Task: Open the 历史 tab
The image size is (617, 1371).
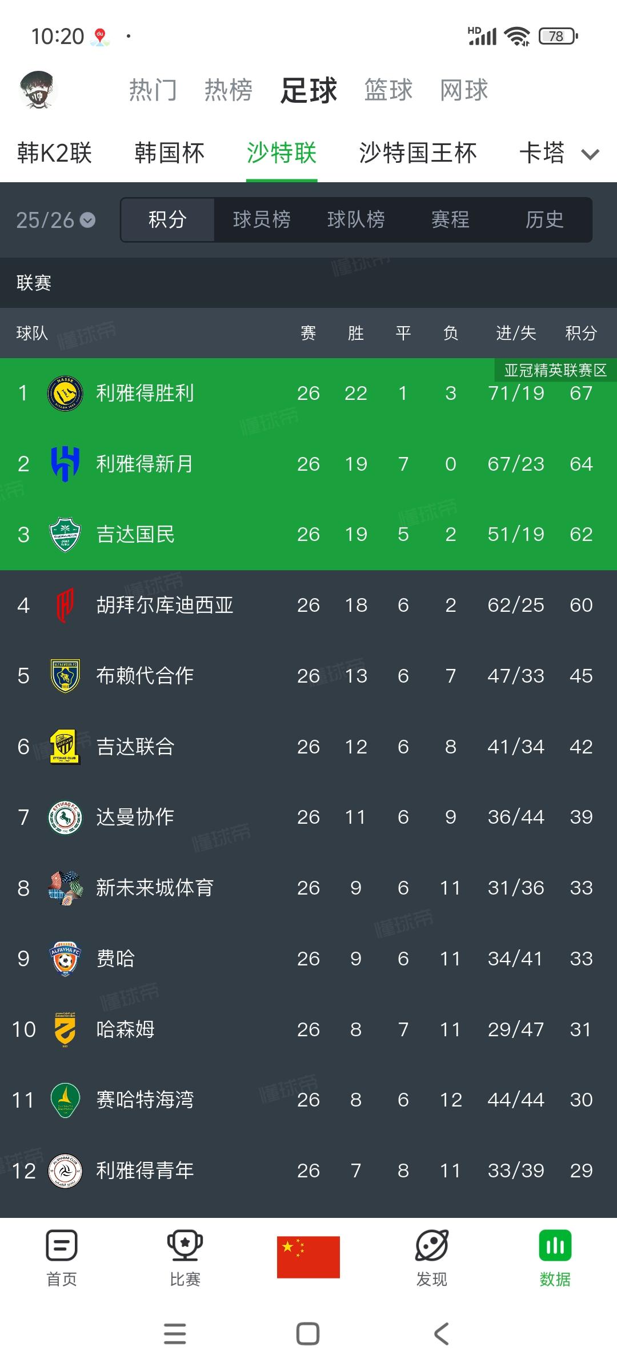Action: coord(544,220)
